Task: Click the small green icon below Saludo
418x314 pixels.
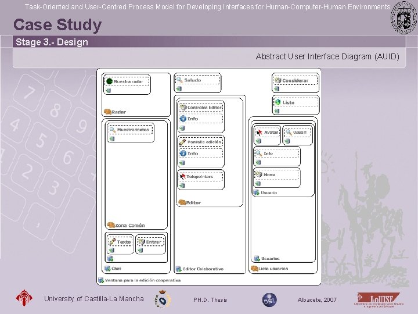Action: click(179, 88)
